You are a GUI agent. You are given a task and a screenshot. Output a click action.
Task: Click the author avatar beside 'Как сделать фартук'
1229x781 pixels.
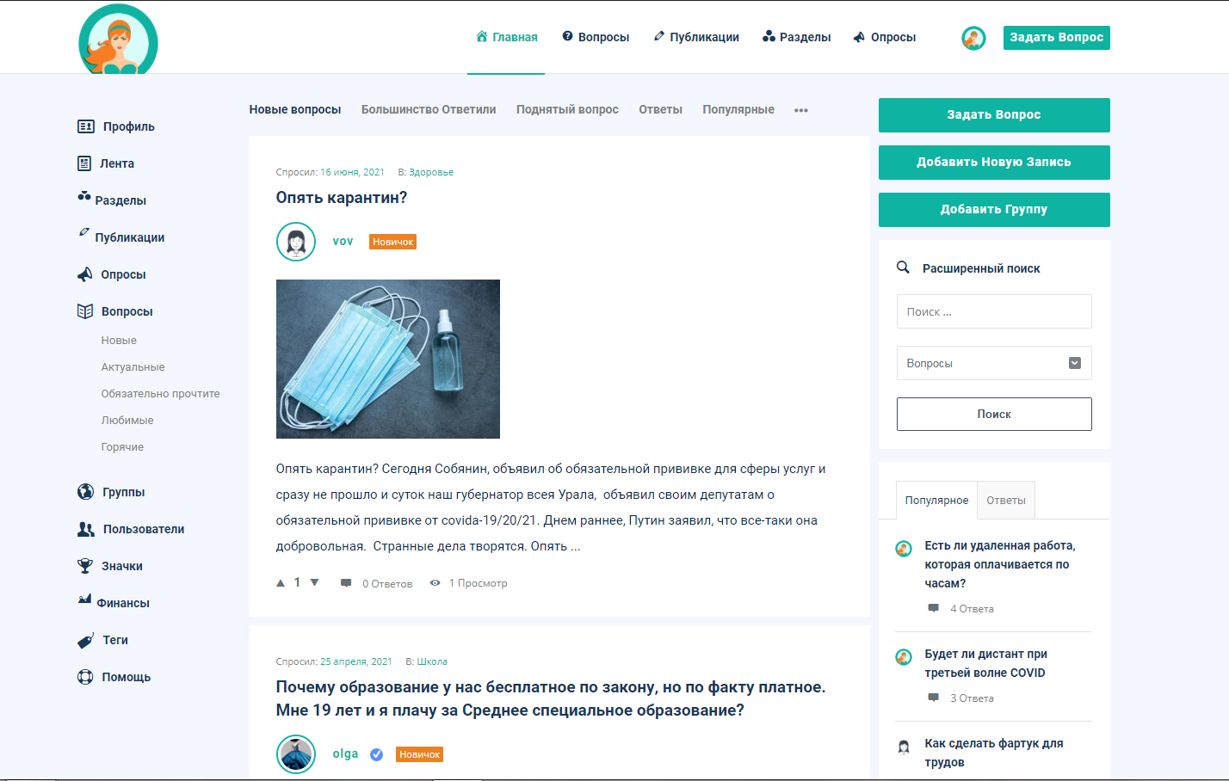pos(904,747)
